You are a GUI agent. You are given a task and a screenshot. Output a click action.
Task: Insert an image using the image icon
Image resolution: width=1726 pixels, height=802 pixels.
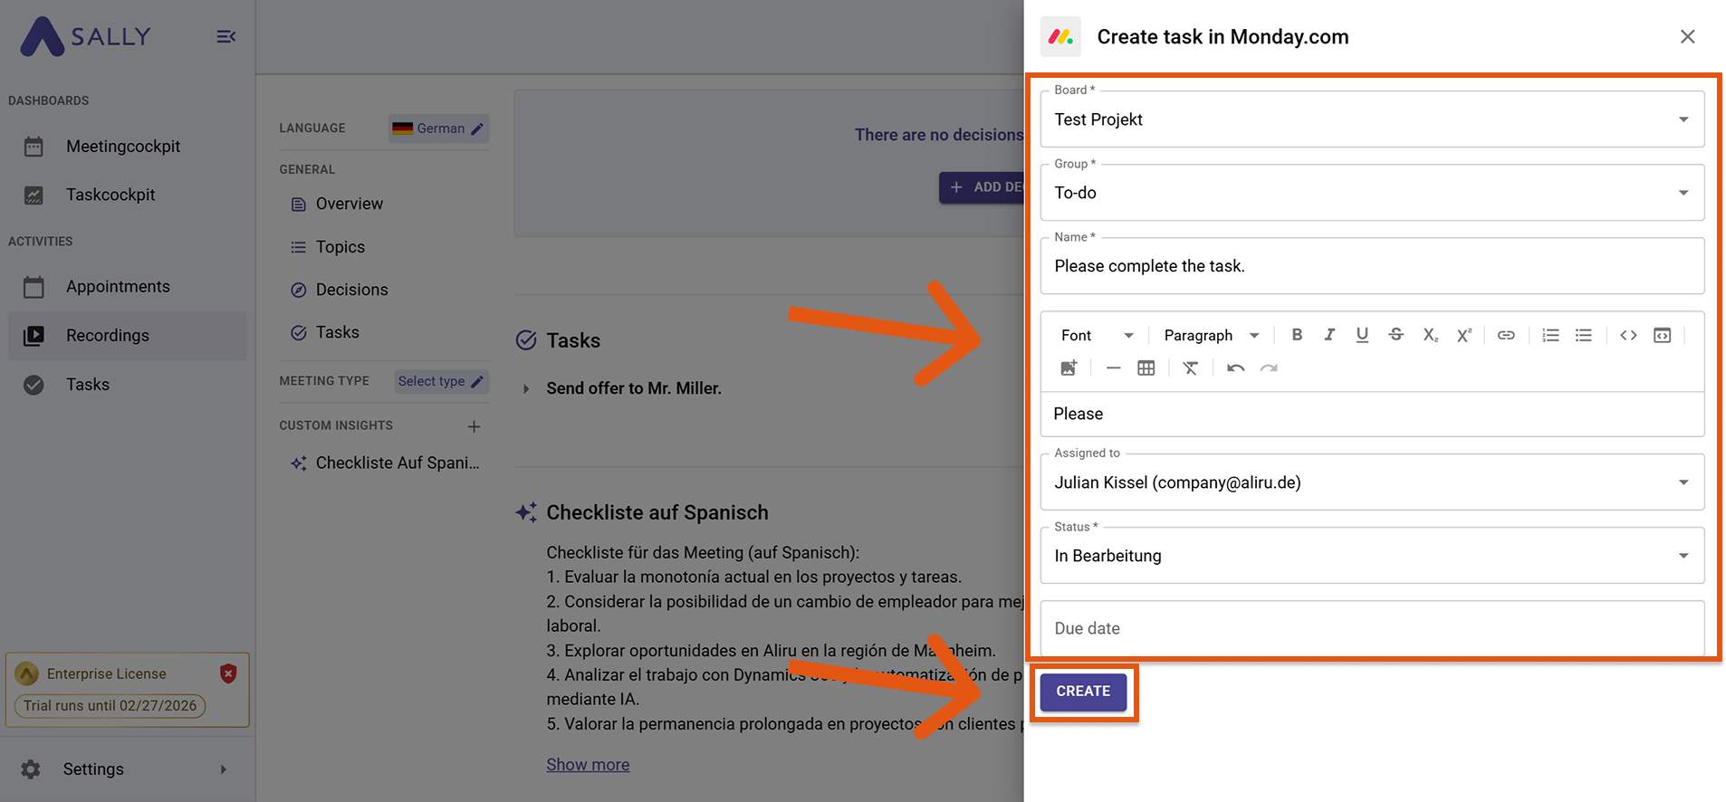coord(1069,368)
